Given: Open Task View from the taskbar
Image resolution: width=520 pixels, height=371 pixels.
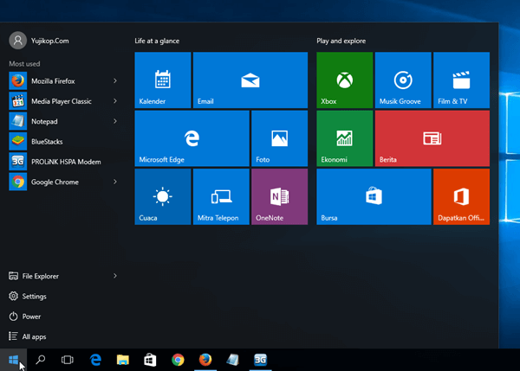Looking at the screenshot, I should point(68,360).
